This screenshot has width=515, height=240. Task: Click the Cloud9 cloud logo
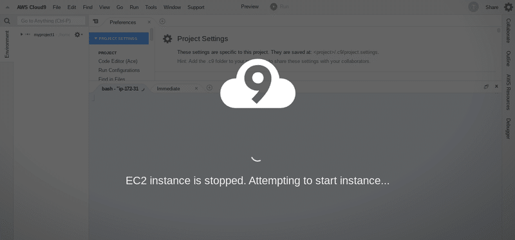[x=258, y=84]
